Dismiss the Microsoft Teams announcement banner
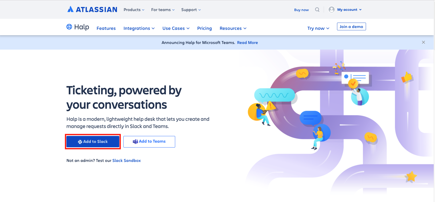 (x=423, y=42)
